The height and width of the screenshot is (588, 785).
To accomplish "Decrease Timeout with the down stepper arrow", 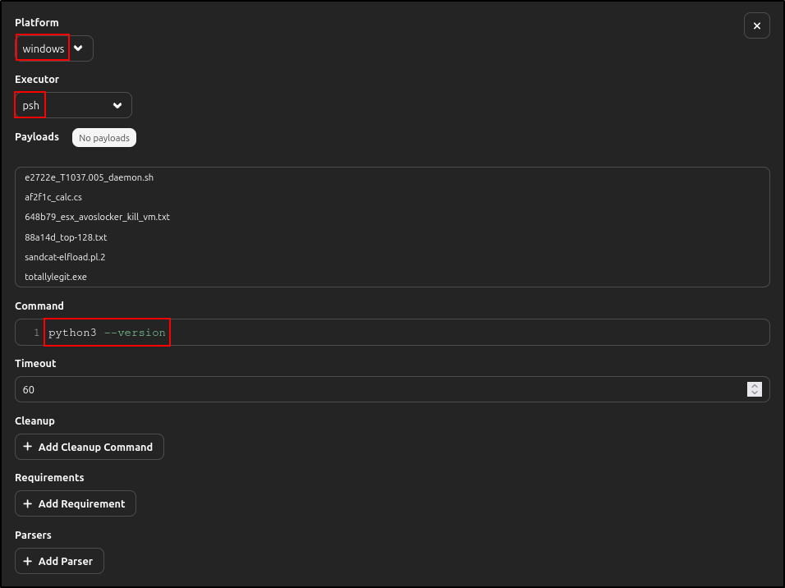I will click(x=755, y=393).
